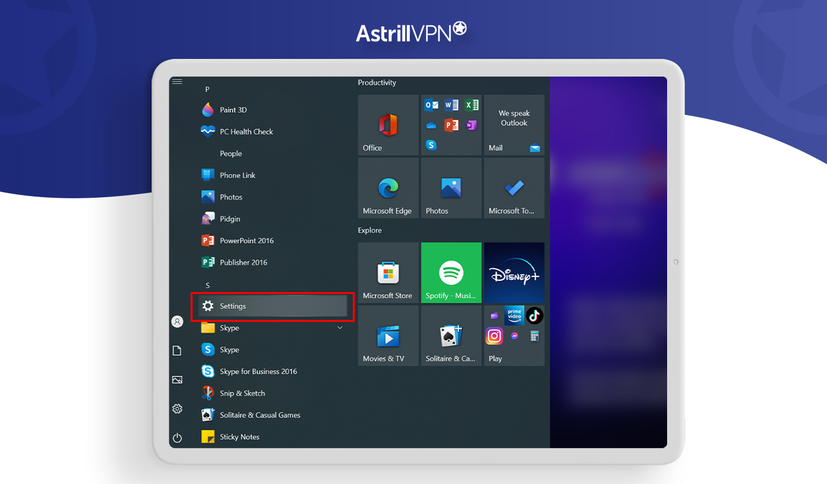The width and height of the screenshot is (827, 484).
Task: Launch the Microsoft Edge tile
Action: coord(388,188)
